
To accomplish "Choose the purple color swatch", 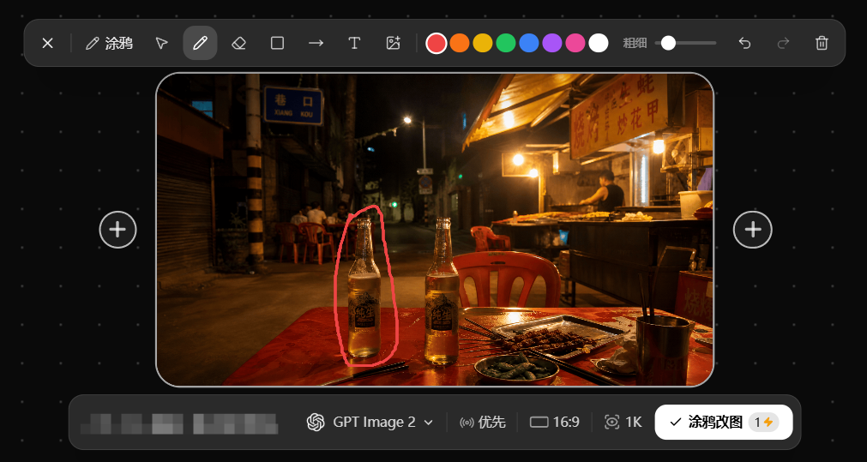I will [552, 43].
